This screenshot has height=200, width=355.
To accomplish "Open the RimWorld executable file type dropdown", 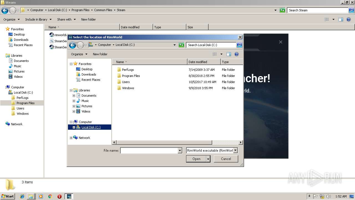I will [212, 151].
